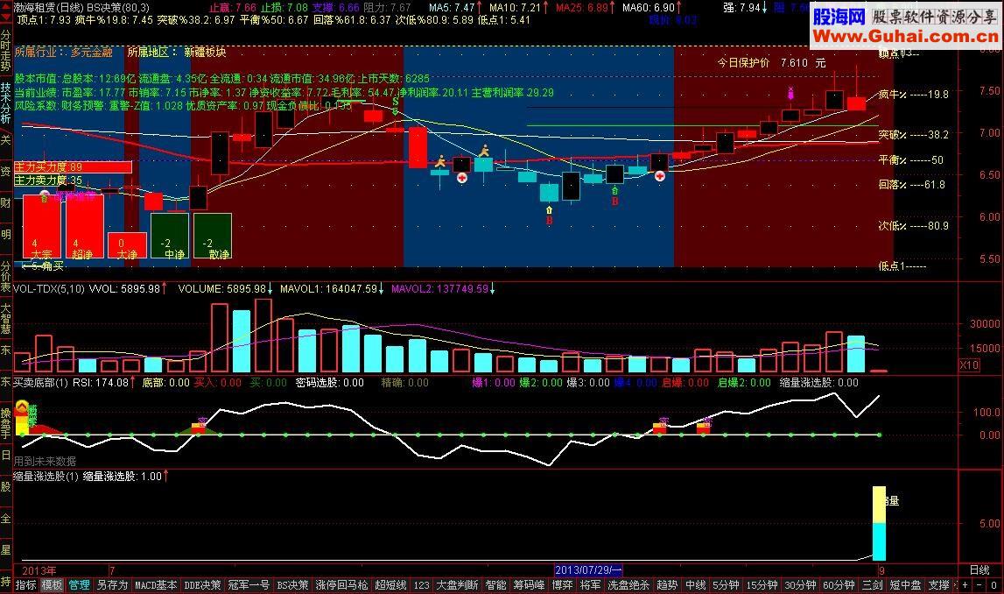Screen dimensions: 1004x594
Task: Select the 支撑 template
Action: [x=938, y=585]
